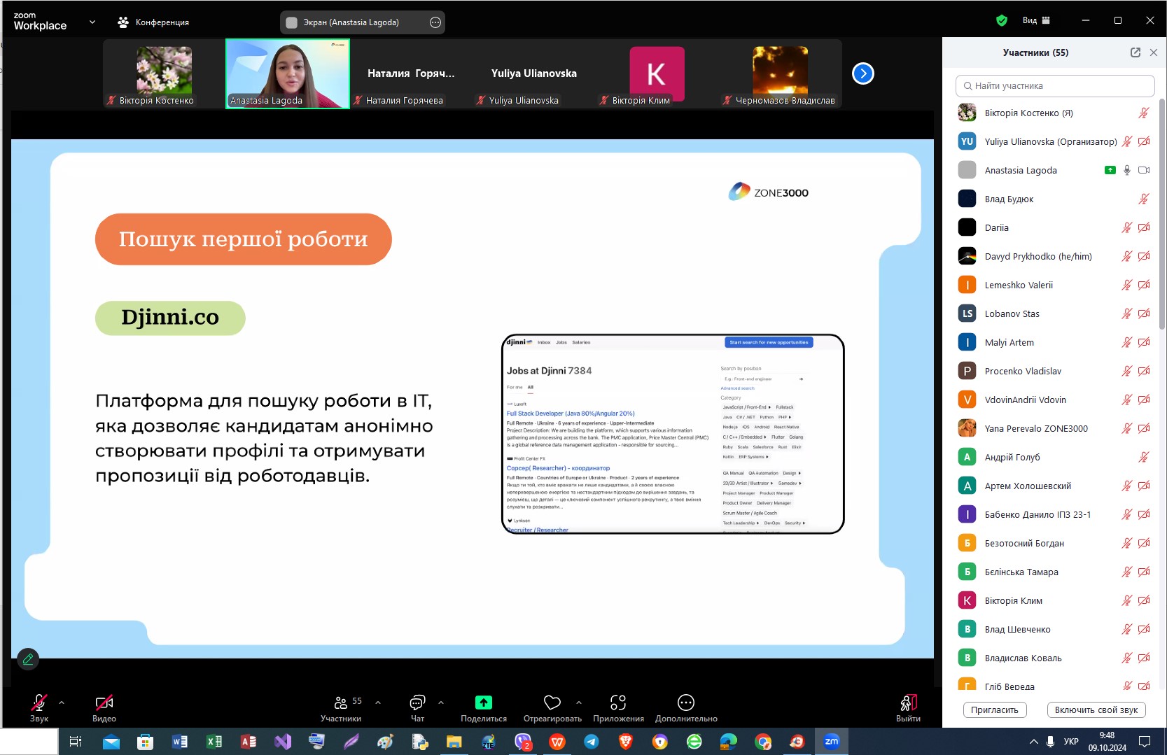Click Anastasia Lagoda camera icon in list
Image resolution: width=1167 pixels, height=755 pixels.
(1144, 170)
